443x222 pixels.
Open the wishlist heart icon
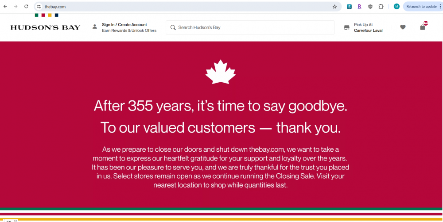[403, 27]
